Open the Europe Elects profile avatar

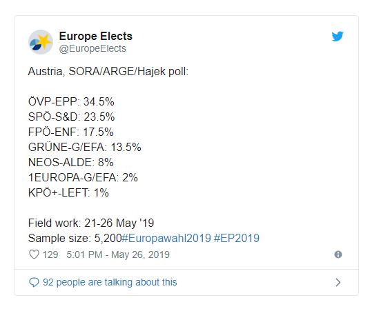click(x=41, y=42)
